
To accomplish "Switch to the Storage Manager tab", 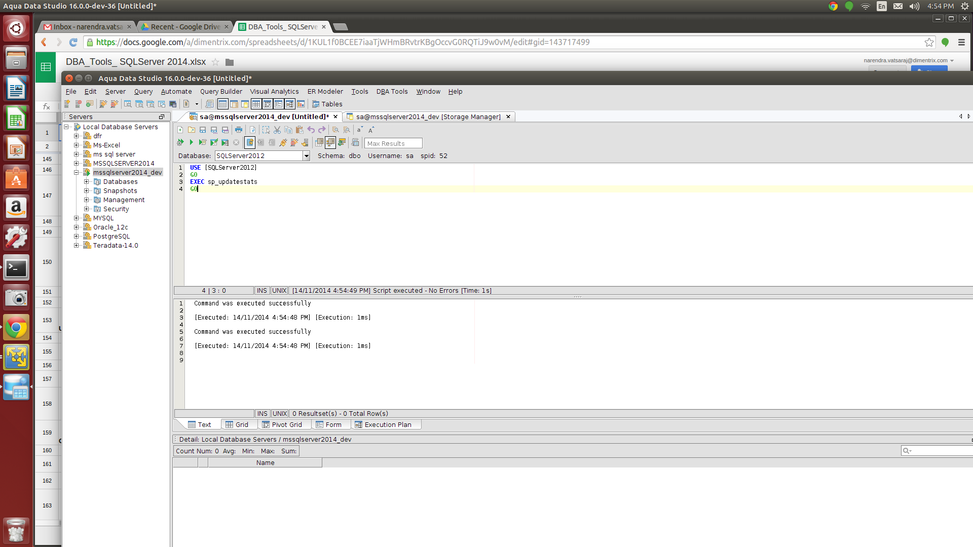I will 428,117.
